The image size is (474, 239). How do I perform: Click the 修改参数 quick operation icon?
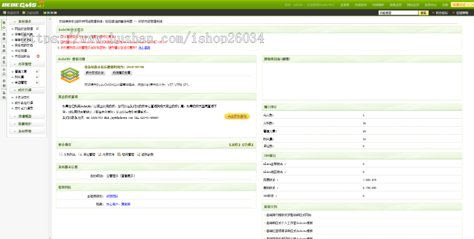click(x=139, y=154)
